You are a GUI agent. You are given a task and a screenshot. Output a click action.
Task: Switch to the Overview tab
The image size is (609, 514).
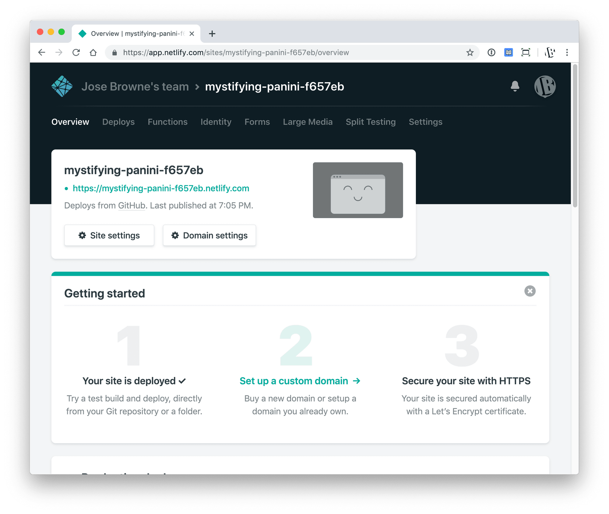[x=70, y=122]
